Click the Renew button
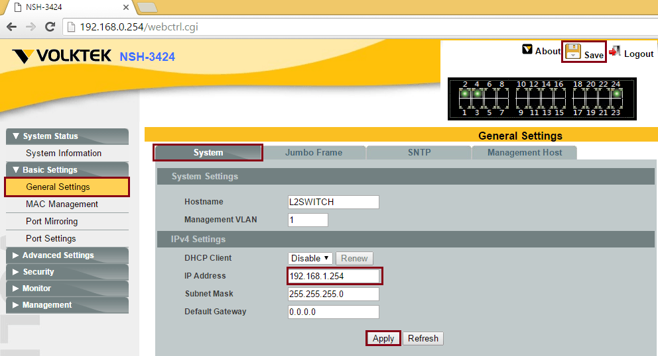Viewport: 658px width, 356px height. tap(354, 259)
